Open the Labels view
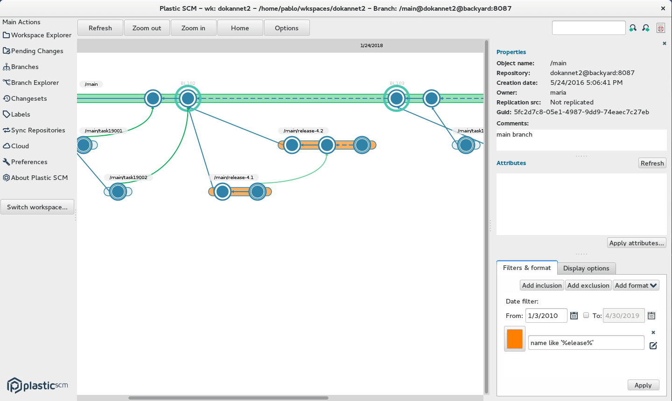The image size is (672, 401). point(16,114)
